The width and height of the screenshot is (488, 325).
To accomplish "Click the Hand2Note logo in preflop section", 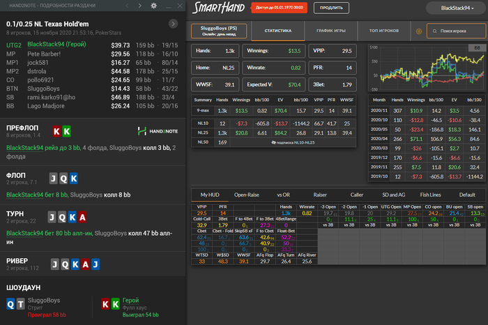I will (x=158, y=130).
